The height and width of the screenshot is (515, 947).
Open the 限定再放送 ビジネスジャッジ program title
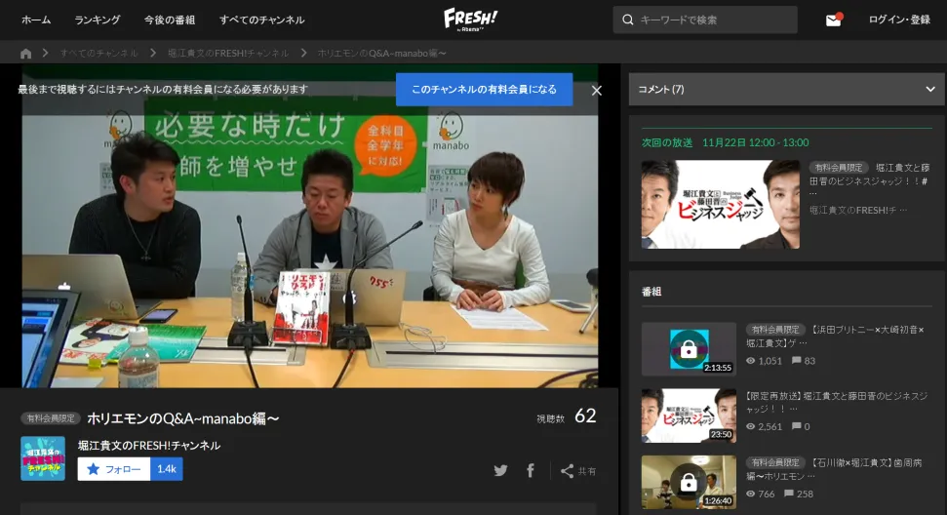coord(837,402)
